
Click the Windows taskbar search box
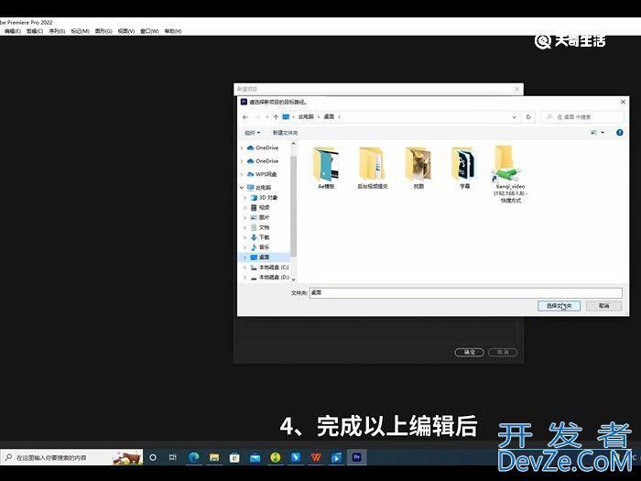[71, 457]
